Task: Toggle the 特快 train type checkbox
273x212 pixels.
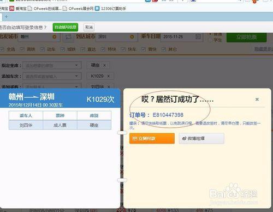Action: point(103,49)
